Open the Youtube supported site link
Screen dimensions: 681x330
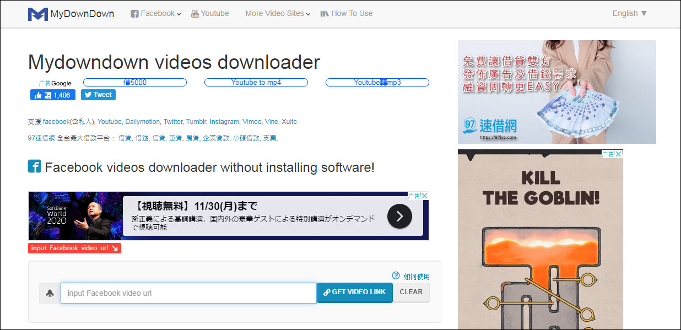[x=110, y=122]
